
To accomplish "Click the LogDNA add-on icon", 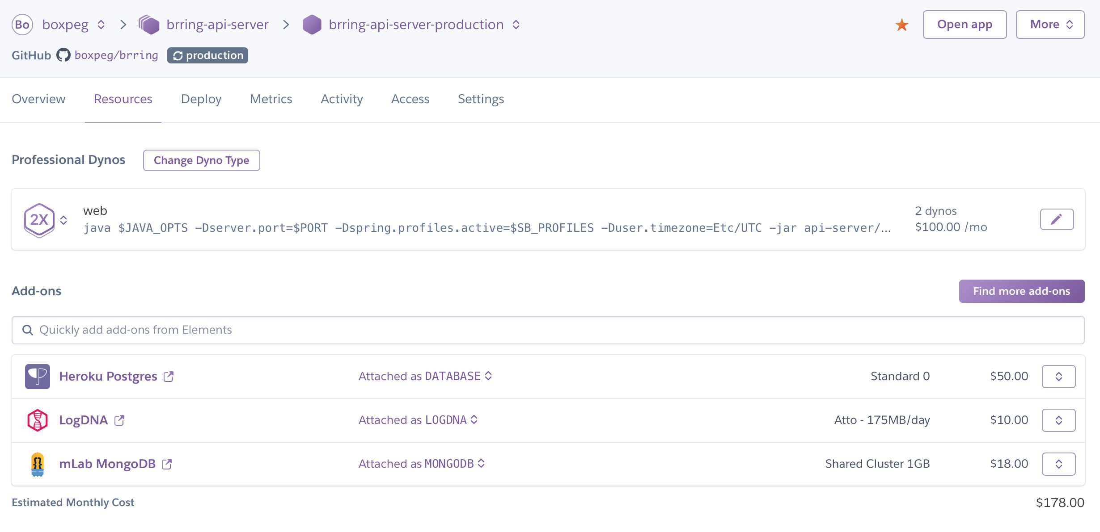I will pyautogui.click(x=37, y=420).
